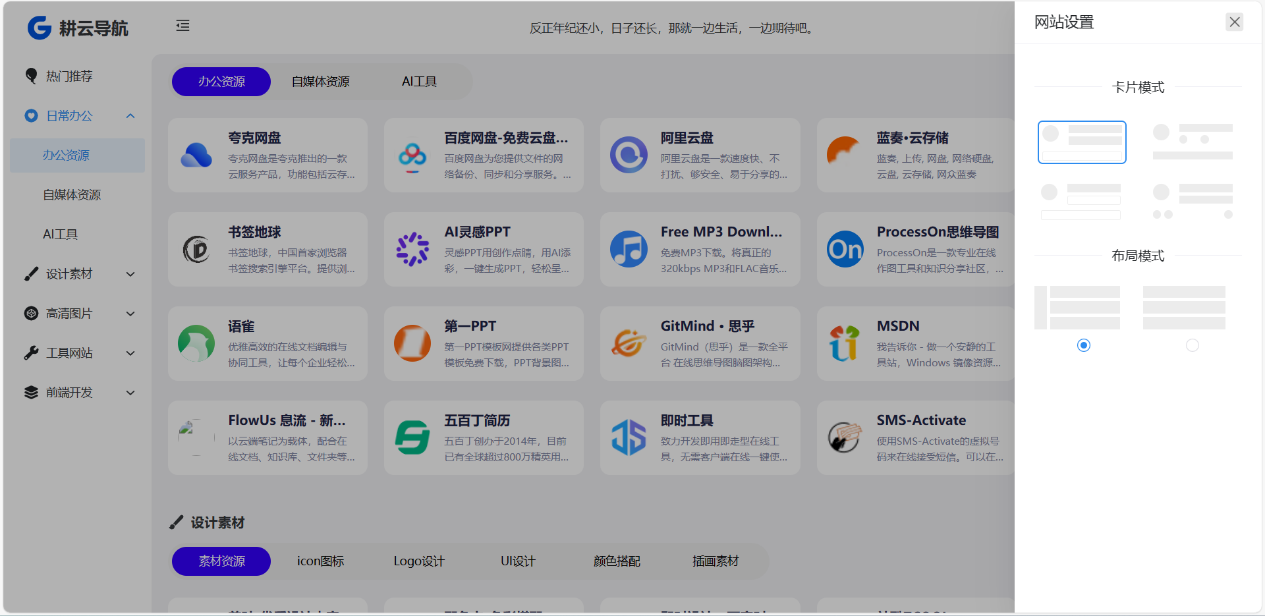The height and width of the screenshot is (616, 1265).
Task: Open the 即时工具 blue logo icon
Action: 629,438
